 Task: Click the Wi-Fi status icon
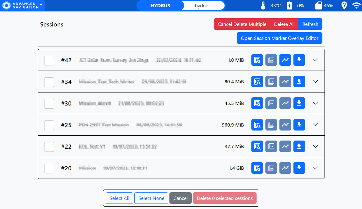356,5
